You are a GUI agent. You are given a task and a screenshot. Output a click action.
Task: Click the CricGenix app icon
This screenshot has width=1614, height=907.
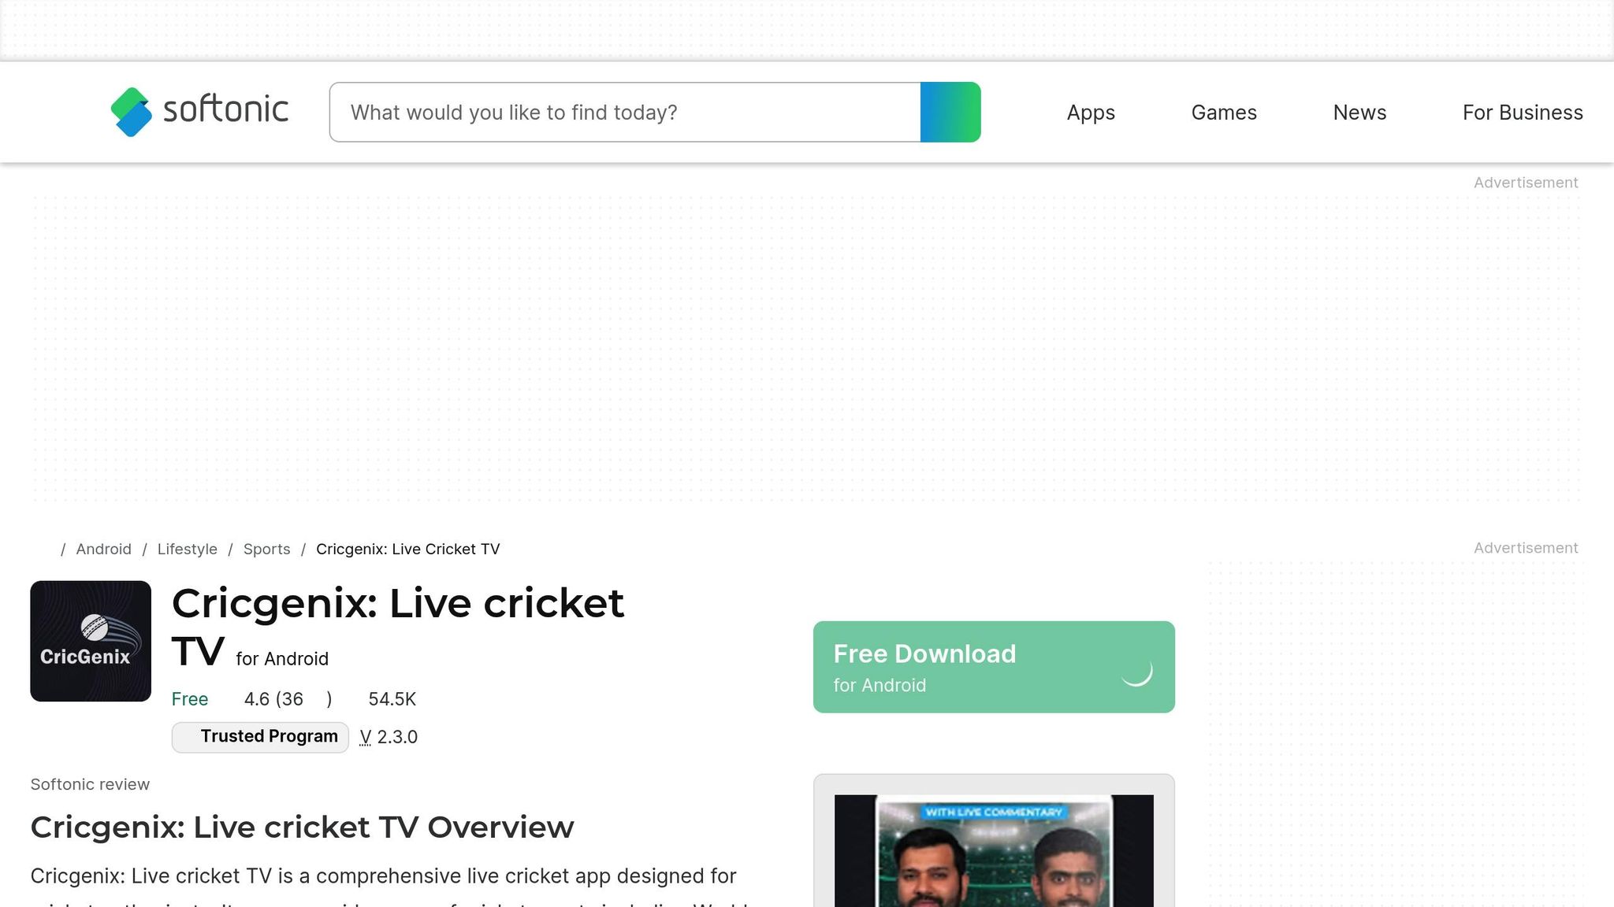pyautogui.click(x=91, y=641)
